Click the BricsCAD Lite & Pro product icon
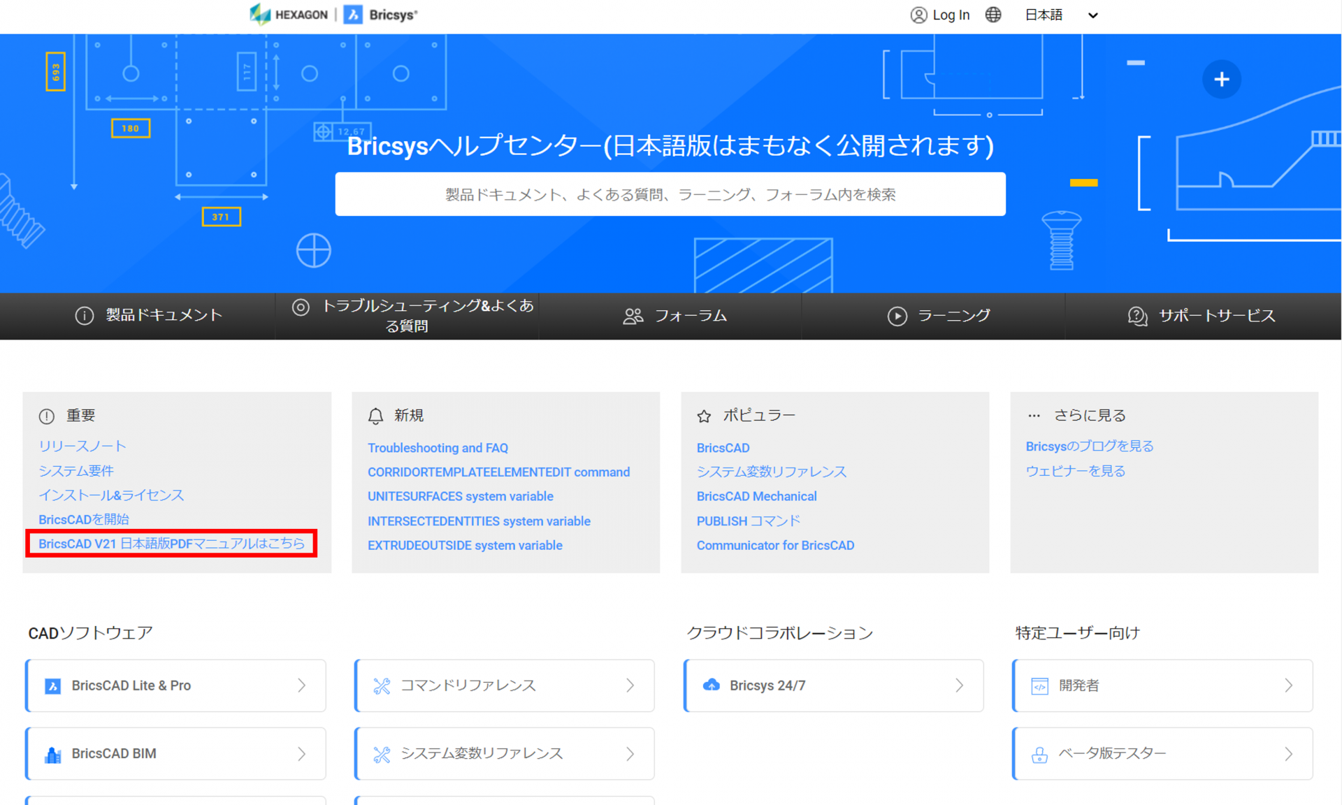 click(52, 686)
